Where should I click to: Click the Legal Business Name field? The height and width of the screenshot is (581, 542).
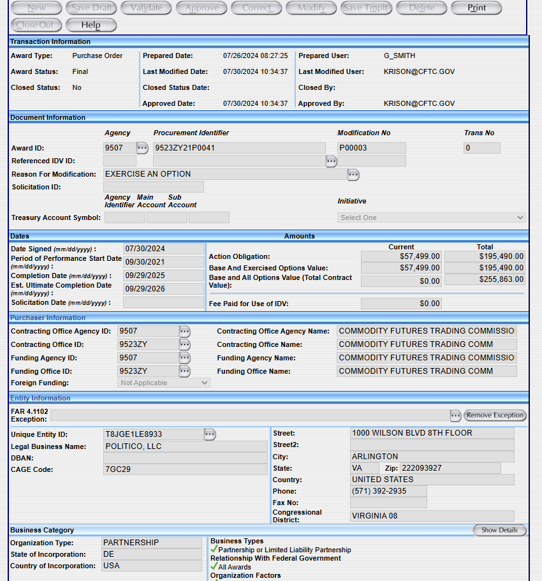point(186,446)
